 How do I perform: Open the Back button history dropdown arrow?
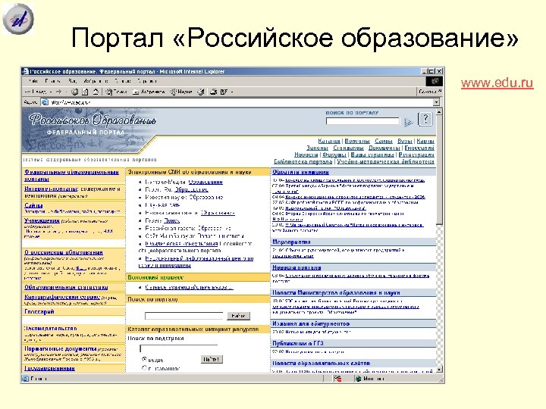coord(51,92)
